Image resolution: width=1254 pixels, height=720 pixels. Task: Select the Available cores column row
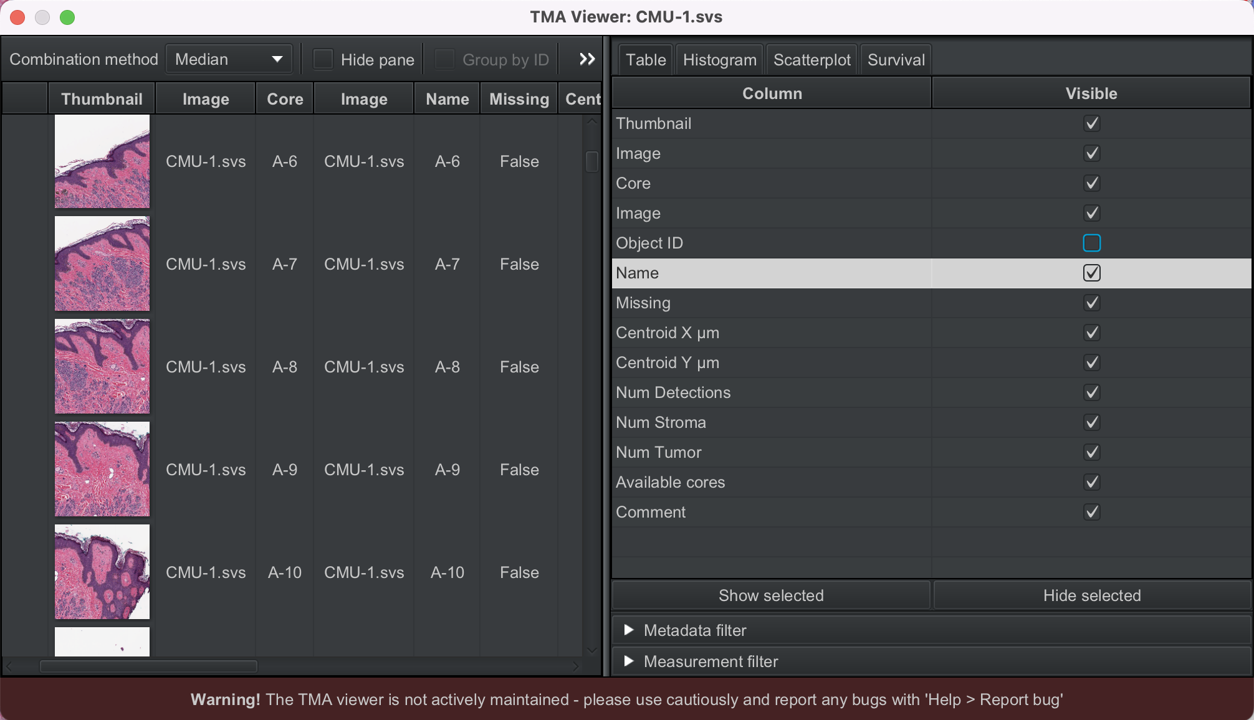[771, 482]
